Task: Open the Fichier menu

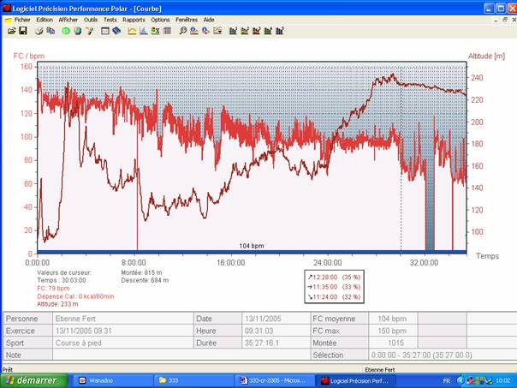Action: (21, 19)
